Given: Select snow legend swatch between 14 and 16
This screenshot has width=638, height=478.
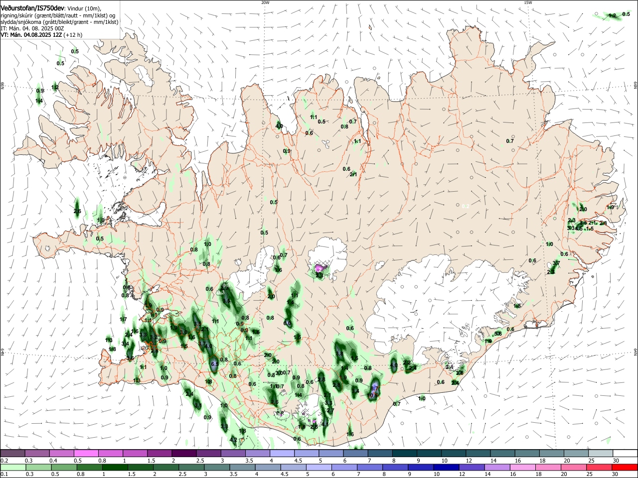Looking at the screenshot, I should pyautogui.click(x=503, y=453).
